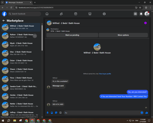
Task: Open File Explorer from the taskbar
Action: [x=15, y=121]
